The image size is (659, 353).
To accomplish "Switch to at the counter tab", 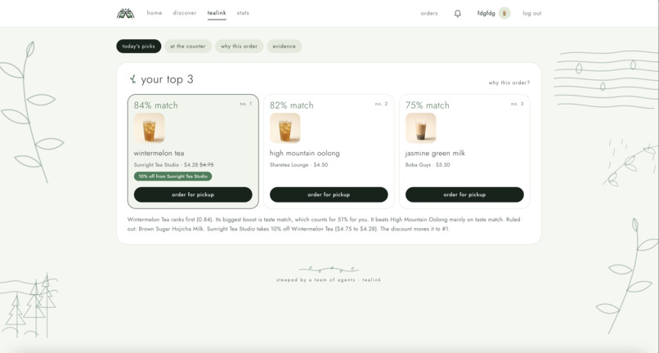I will point(188,47).
